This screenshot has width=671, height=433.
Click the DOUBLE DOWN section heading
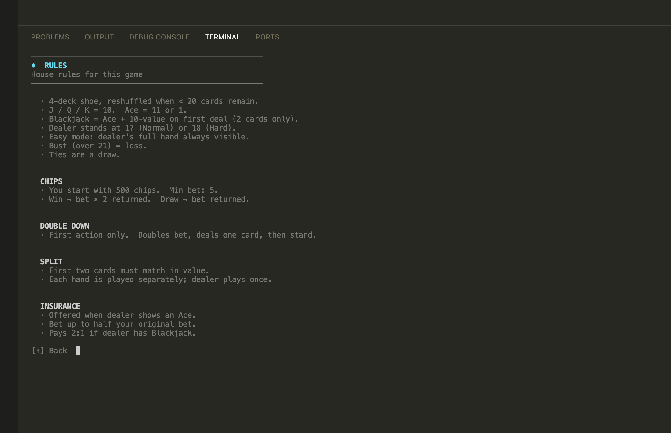(x=65, y=226)
